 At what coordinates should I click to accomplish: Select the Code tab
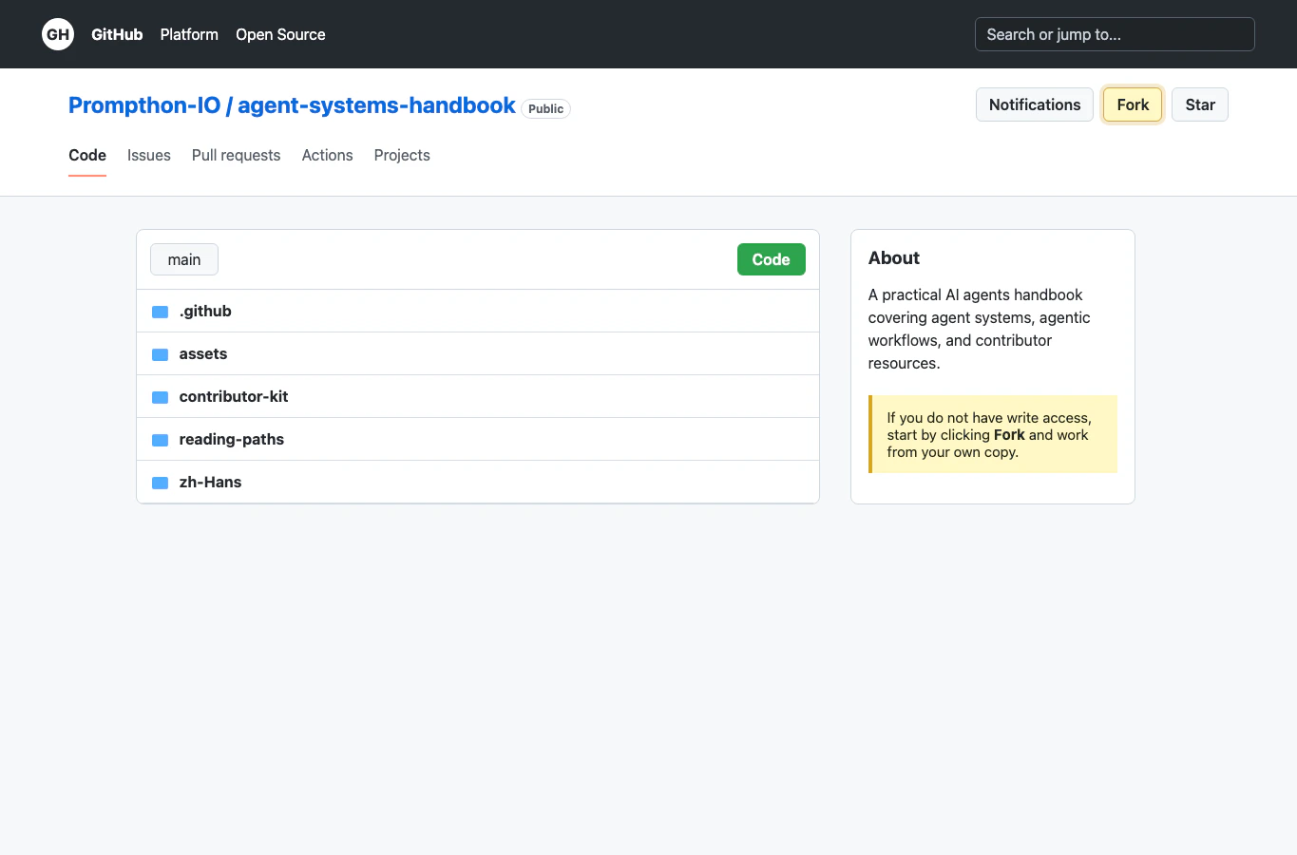(x=87, y=155)
